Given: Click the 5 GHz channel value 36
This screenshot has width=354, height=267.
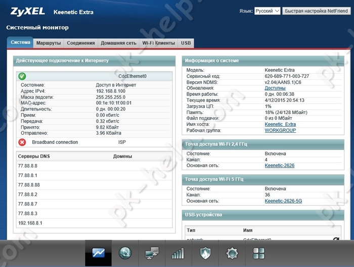Looking at the screenshot, I should point(268,195).
